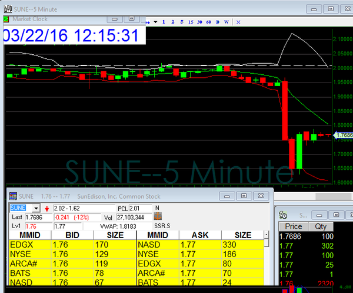The image size is (353, 293).
Task: Select the 1-minute chart interval
Action: tap(164, 22)
